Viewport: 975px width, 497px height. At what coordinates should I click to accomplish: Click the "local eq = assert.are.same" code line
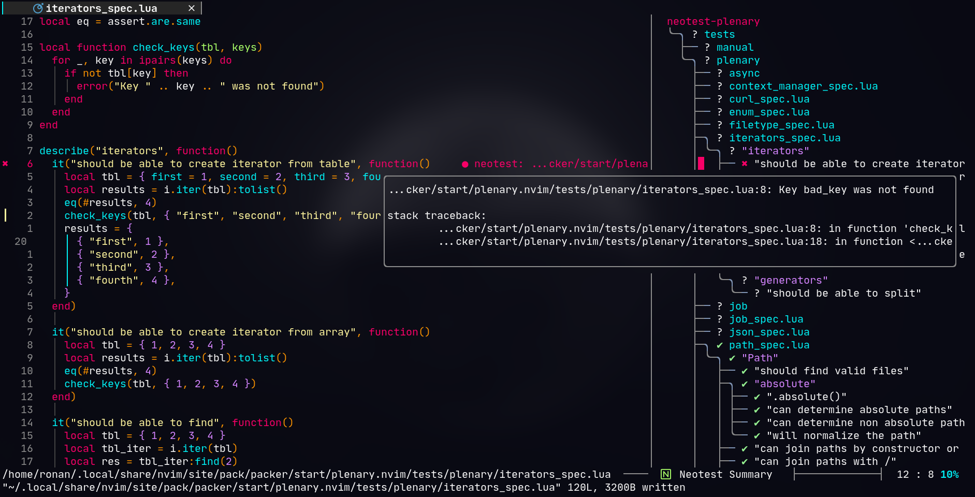coord(120,21)
